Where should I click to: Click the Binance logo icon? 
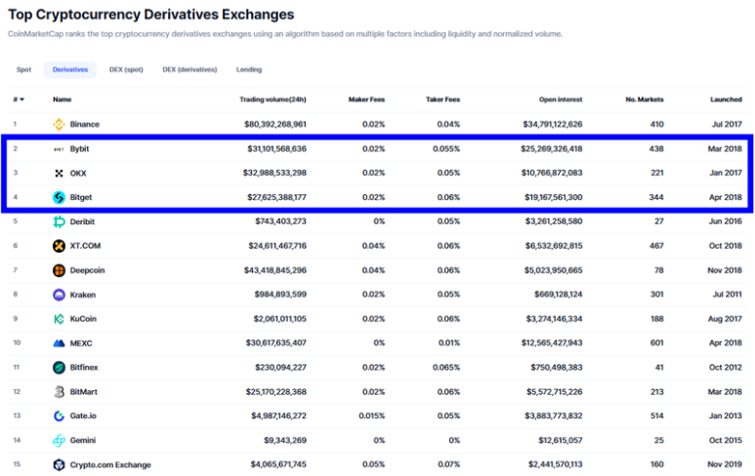click(x=59, y=125)
